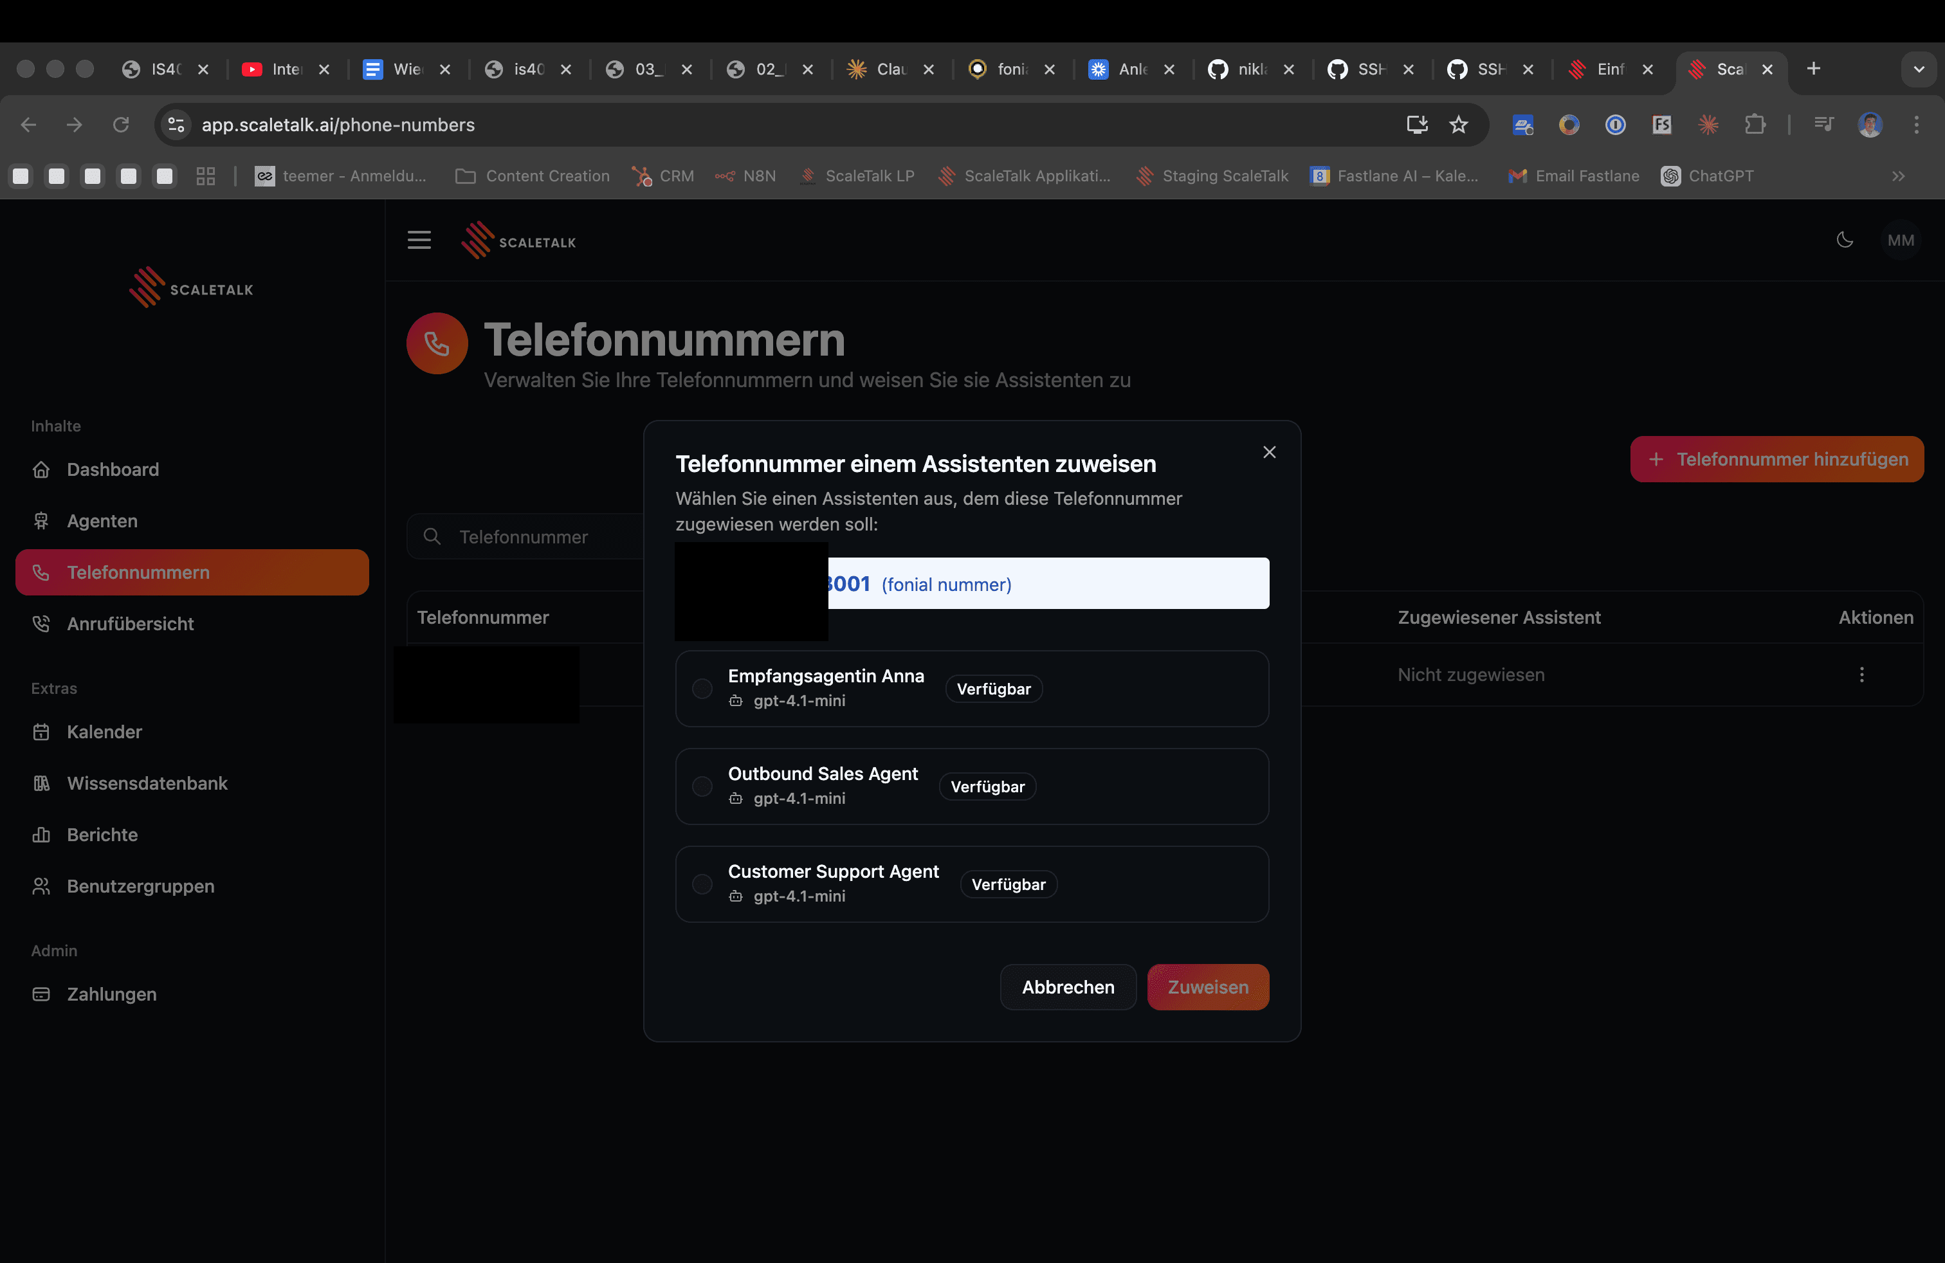The height and width of the screenshot is (1263, 1945).
Task: Go to Telefonnummern sidebar item
Action: tap(192, 573)
